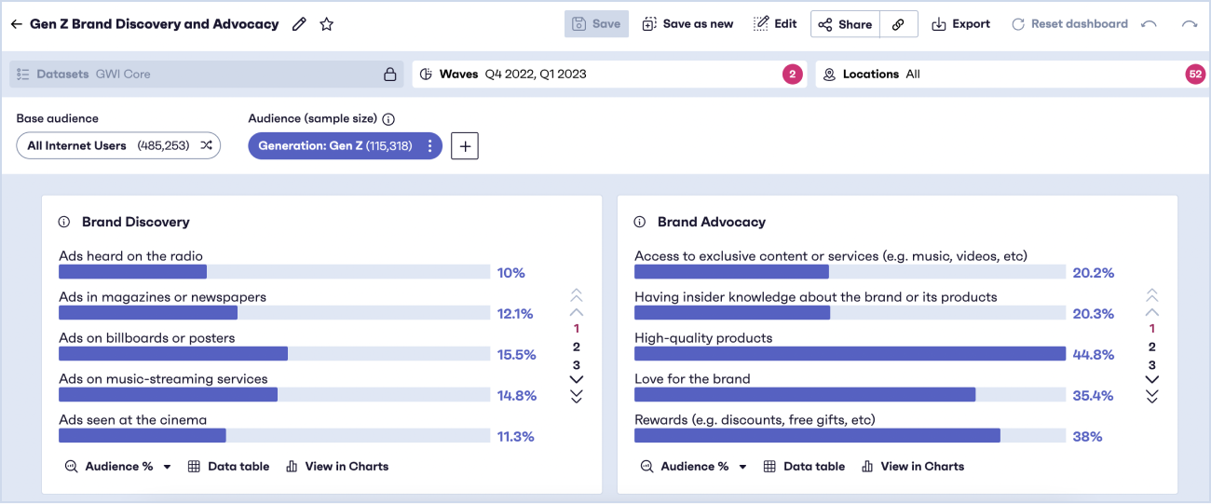Go back using the left arrow

tap(16, 24)
